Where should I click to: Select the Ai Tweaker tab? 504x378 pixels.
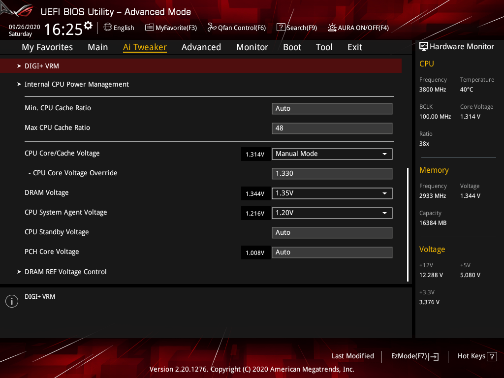click(x=145, y=47)
